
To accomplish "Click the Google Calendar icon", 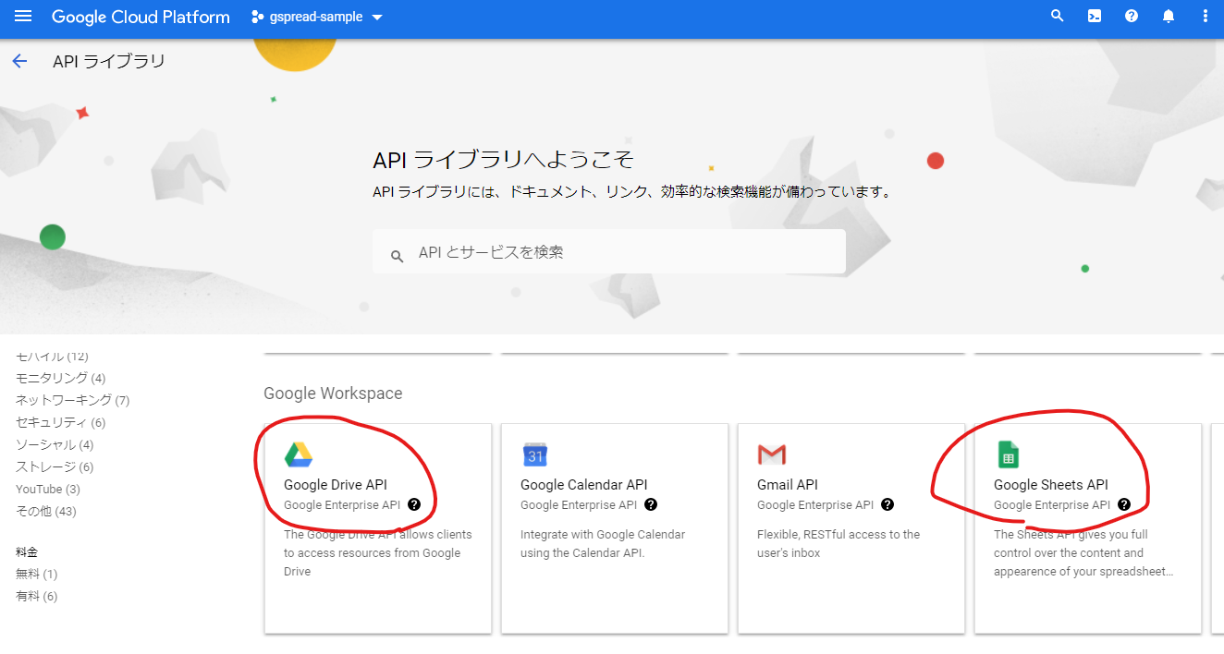I will 534,454.
